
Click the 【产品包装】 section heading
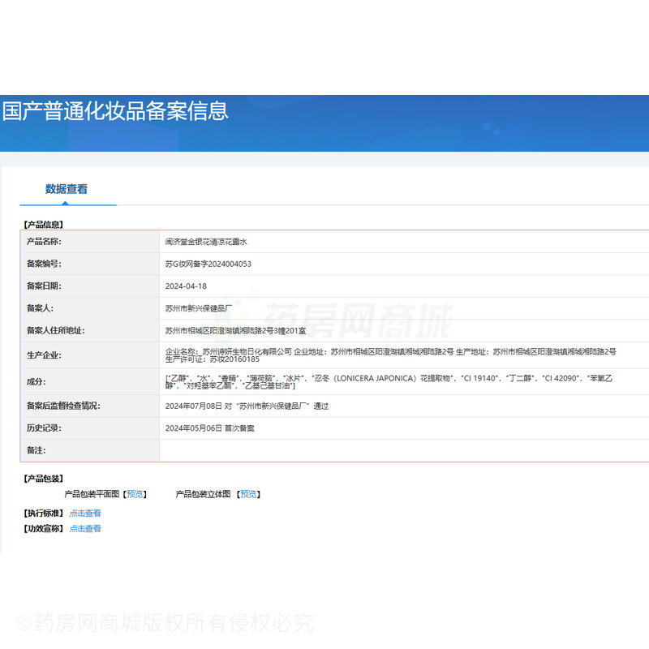click(43, 479)
